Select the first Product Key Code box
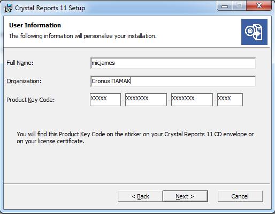This screenshot has height=214, width=275. click(105, 100)
